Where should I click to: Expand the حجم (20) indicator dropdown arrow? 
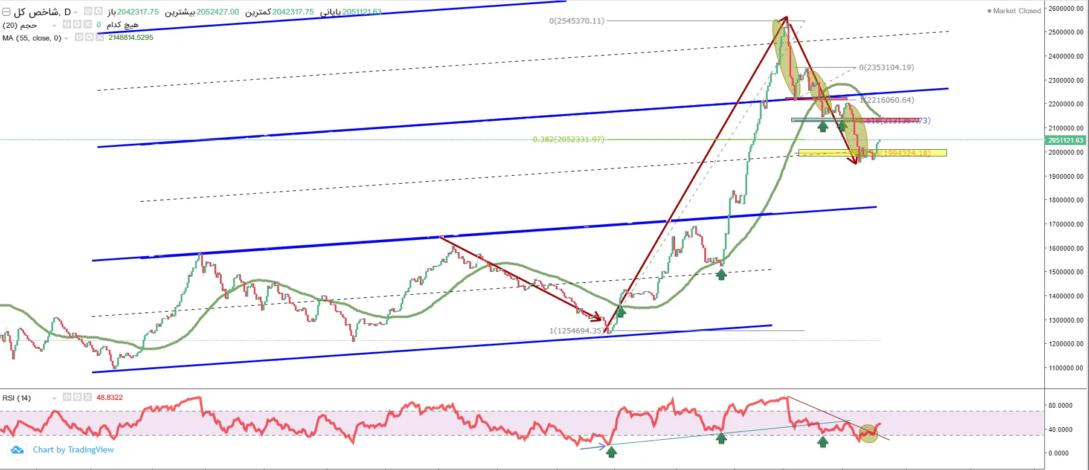pyautogui.click(x=54, y=25)
